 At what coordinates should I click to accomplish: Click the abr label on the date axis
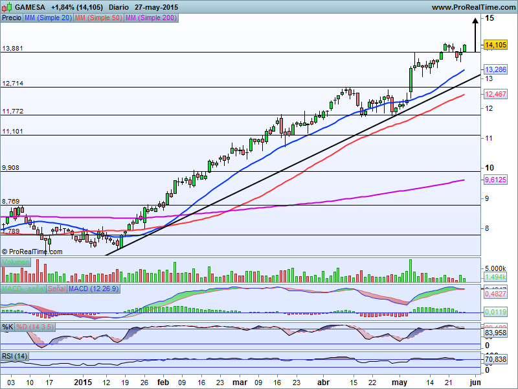(323, 383)
